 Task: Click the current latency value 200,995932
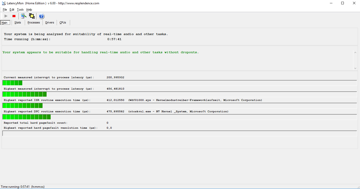click(115, 77)
